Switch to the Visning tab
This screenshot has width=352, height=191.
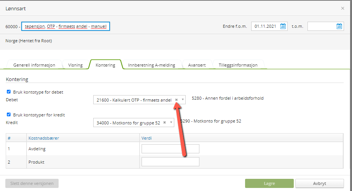pyautogui.click(x=75, y=65)
